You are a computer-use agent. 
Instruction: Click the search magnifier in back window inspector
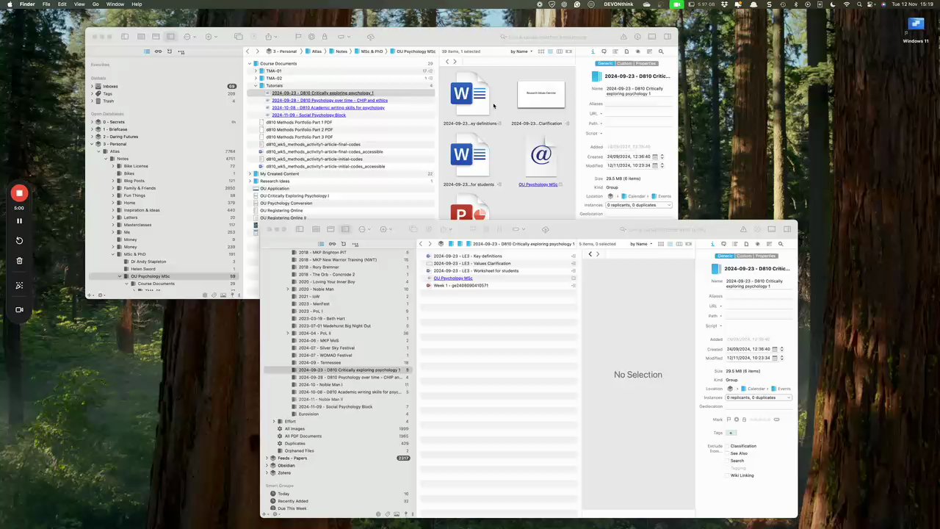pyautogui.click(x=661, y=51)
